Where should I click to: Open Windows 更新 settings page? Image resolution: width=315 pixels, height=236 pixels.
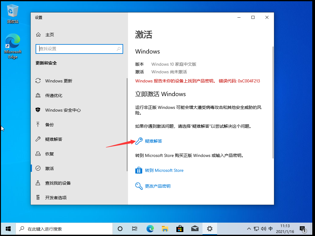point(79,81)
